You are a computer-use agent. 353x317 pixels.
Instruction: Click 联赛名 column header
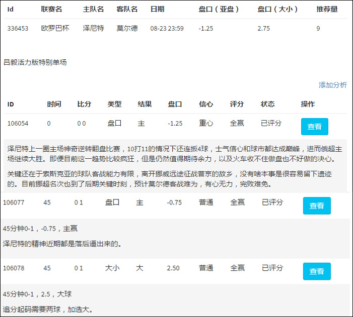pos(51,9)
